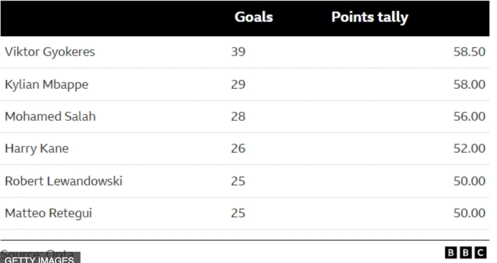This screenshot has width=497, height=263.
Task: Click the 58.00 points tally value
Action: pyautogui.click(x=469, y=84)
